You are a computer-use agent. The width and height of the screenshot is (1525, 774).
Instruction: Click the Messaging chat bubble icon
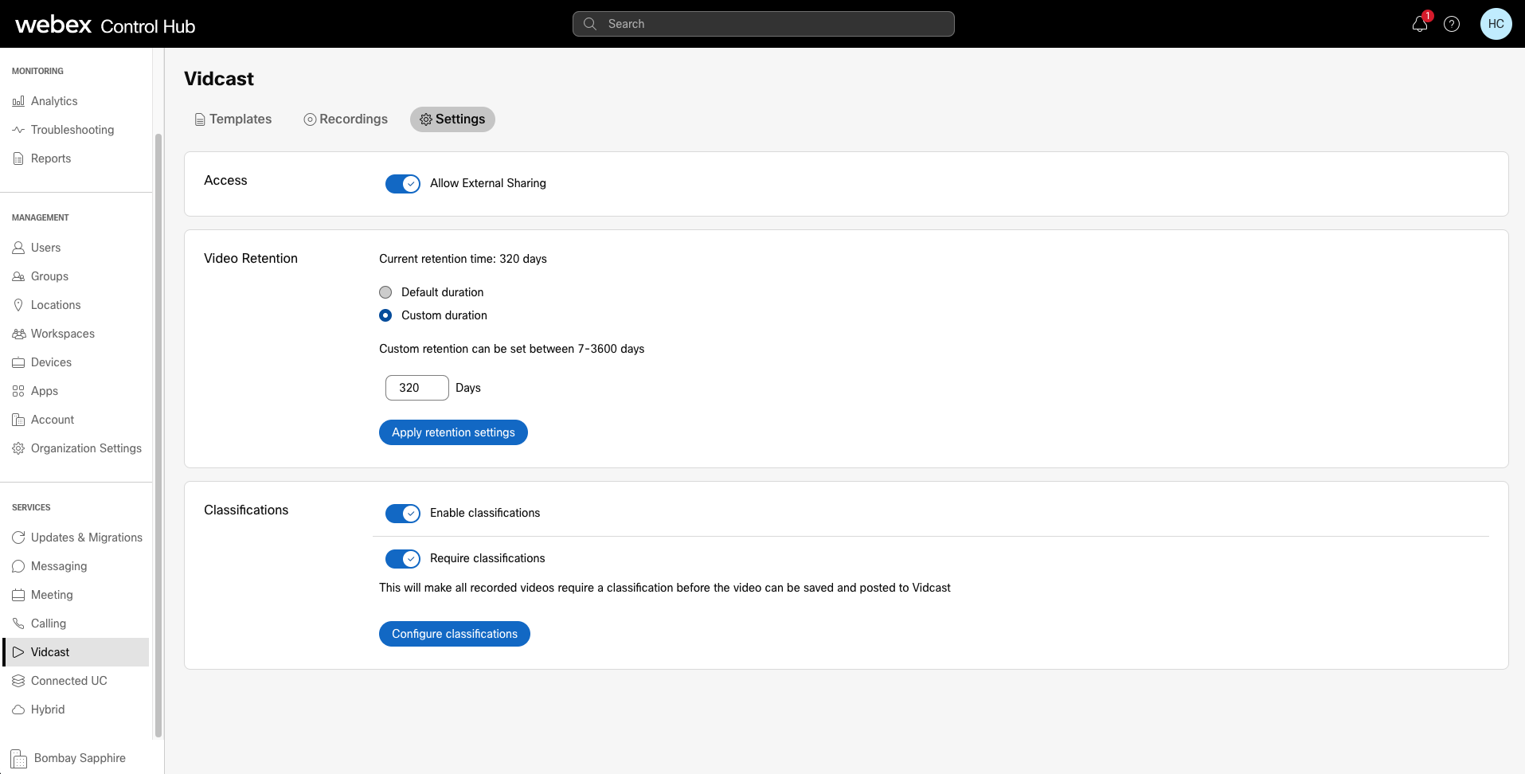coord(18,566)
